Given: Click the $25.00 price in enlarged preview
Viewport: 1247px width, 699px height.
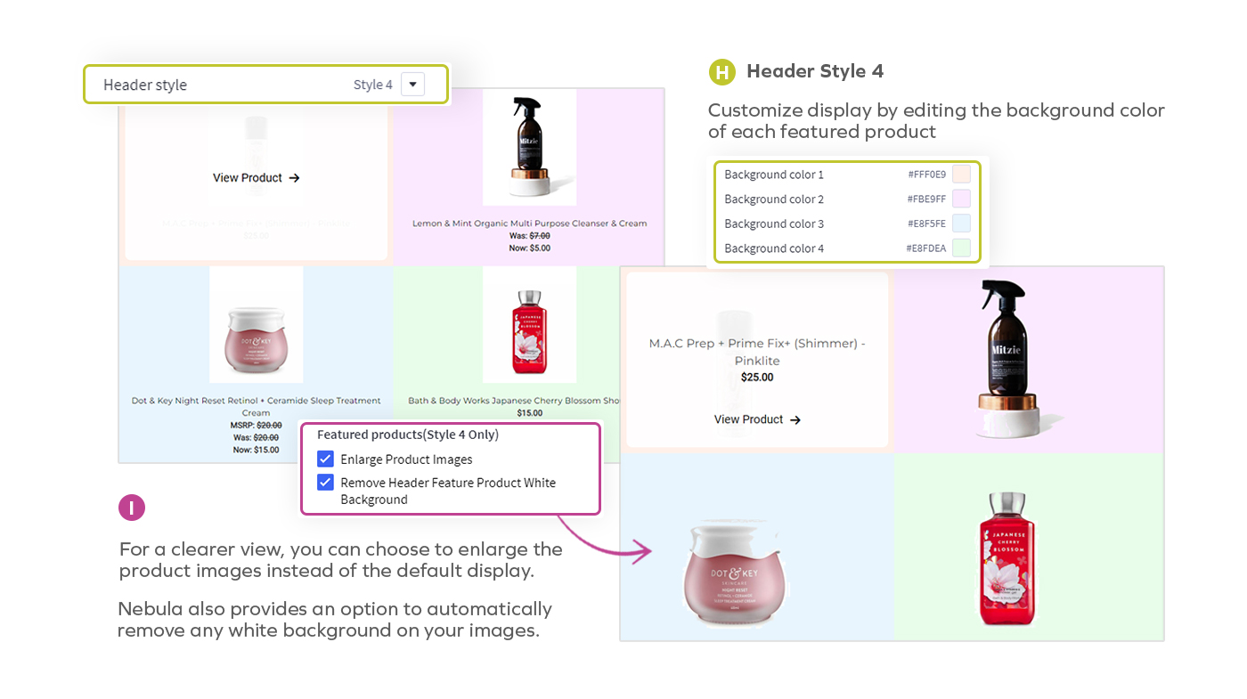Looking at the screenshot, I should point(757,378).
